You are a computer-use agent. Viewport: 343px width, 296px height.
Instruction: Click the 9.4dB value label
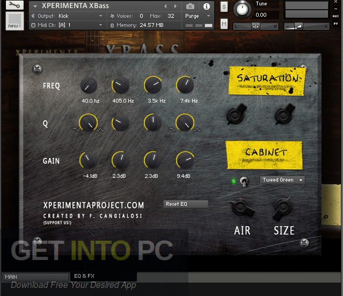pos(184,176)
